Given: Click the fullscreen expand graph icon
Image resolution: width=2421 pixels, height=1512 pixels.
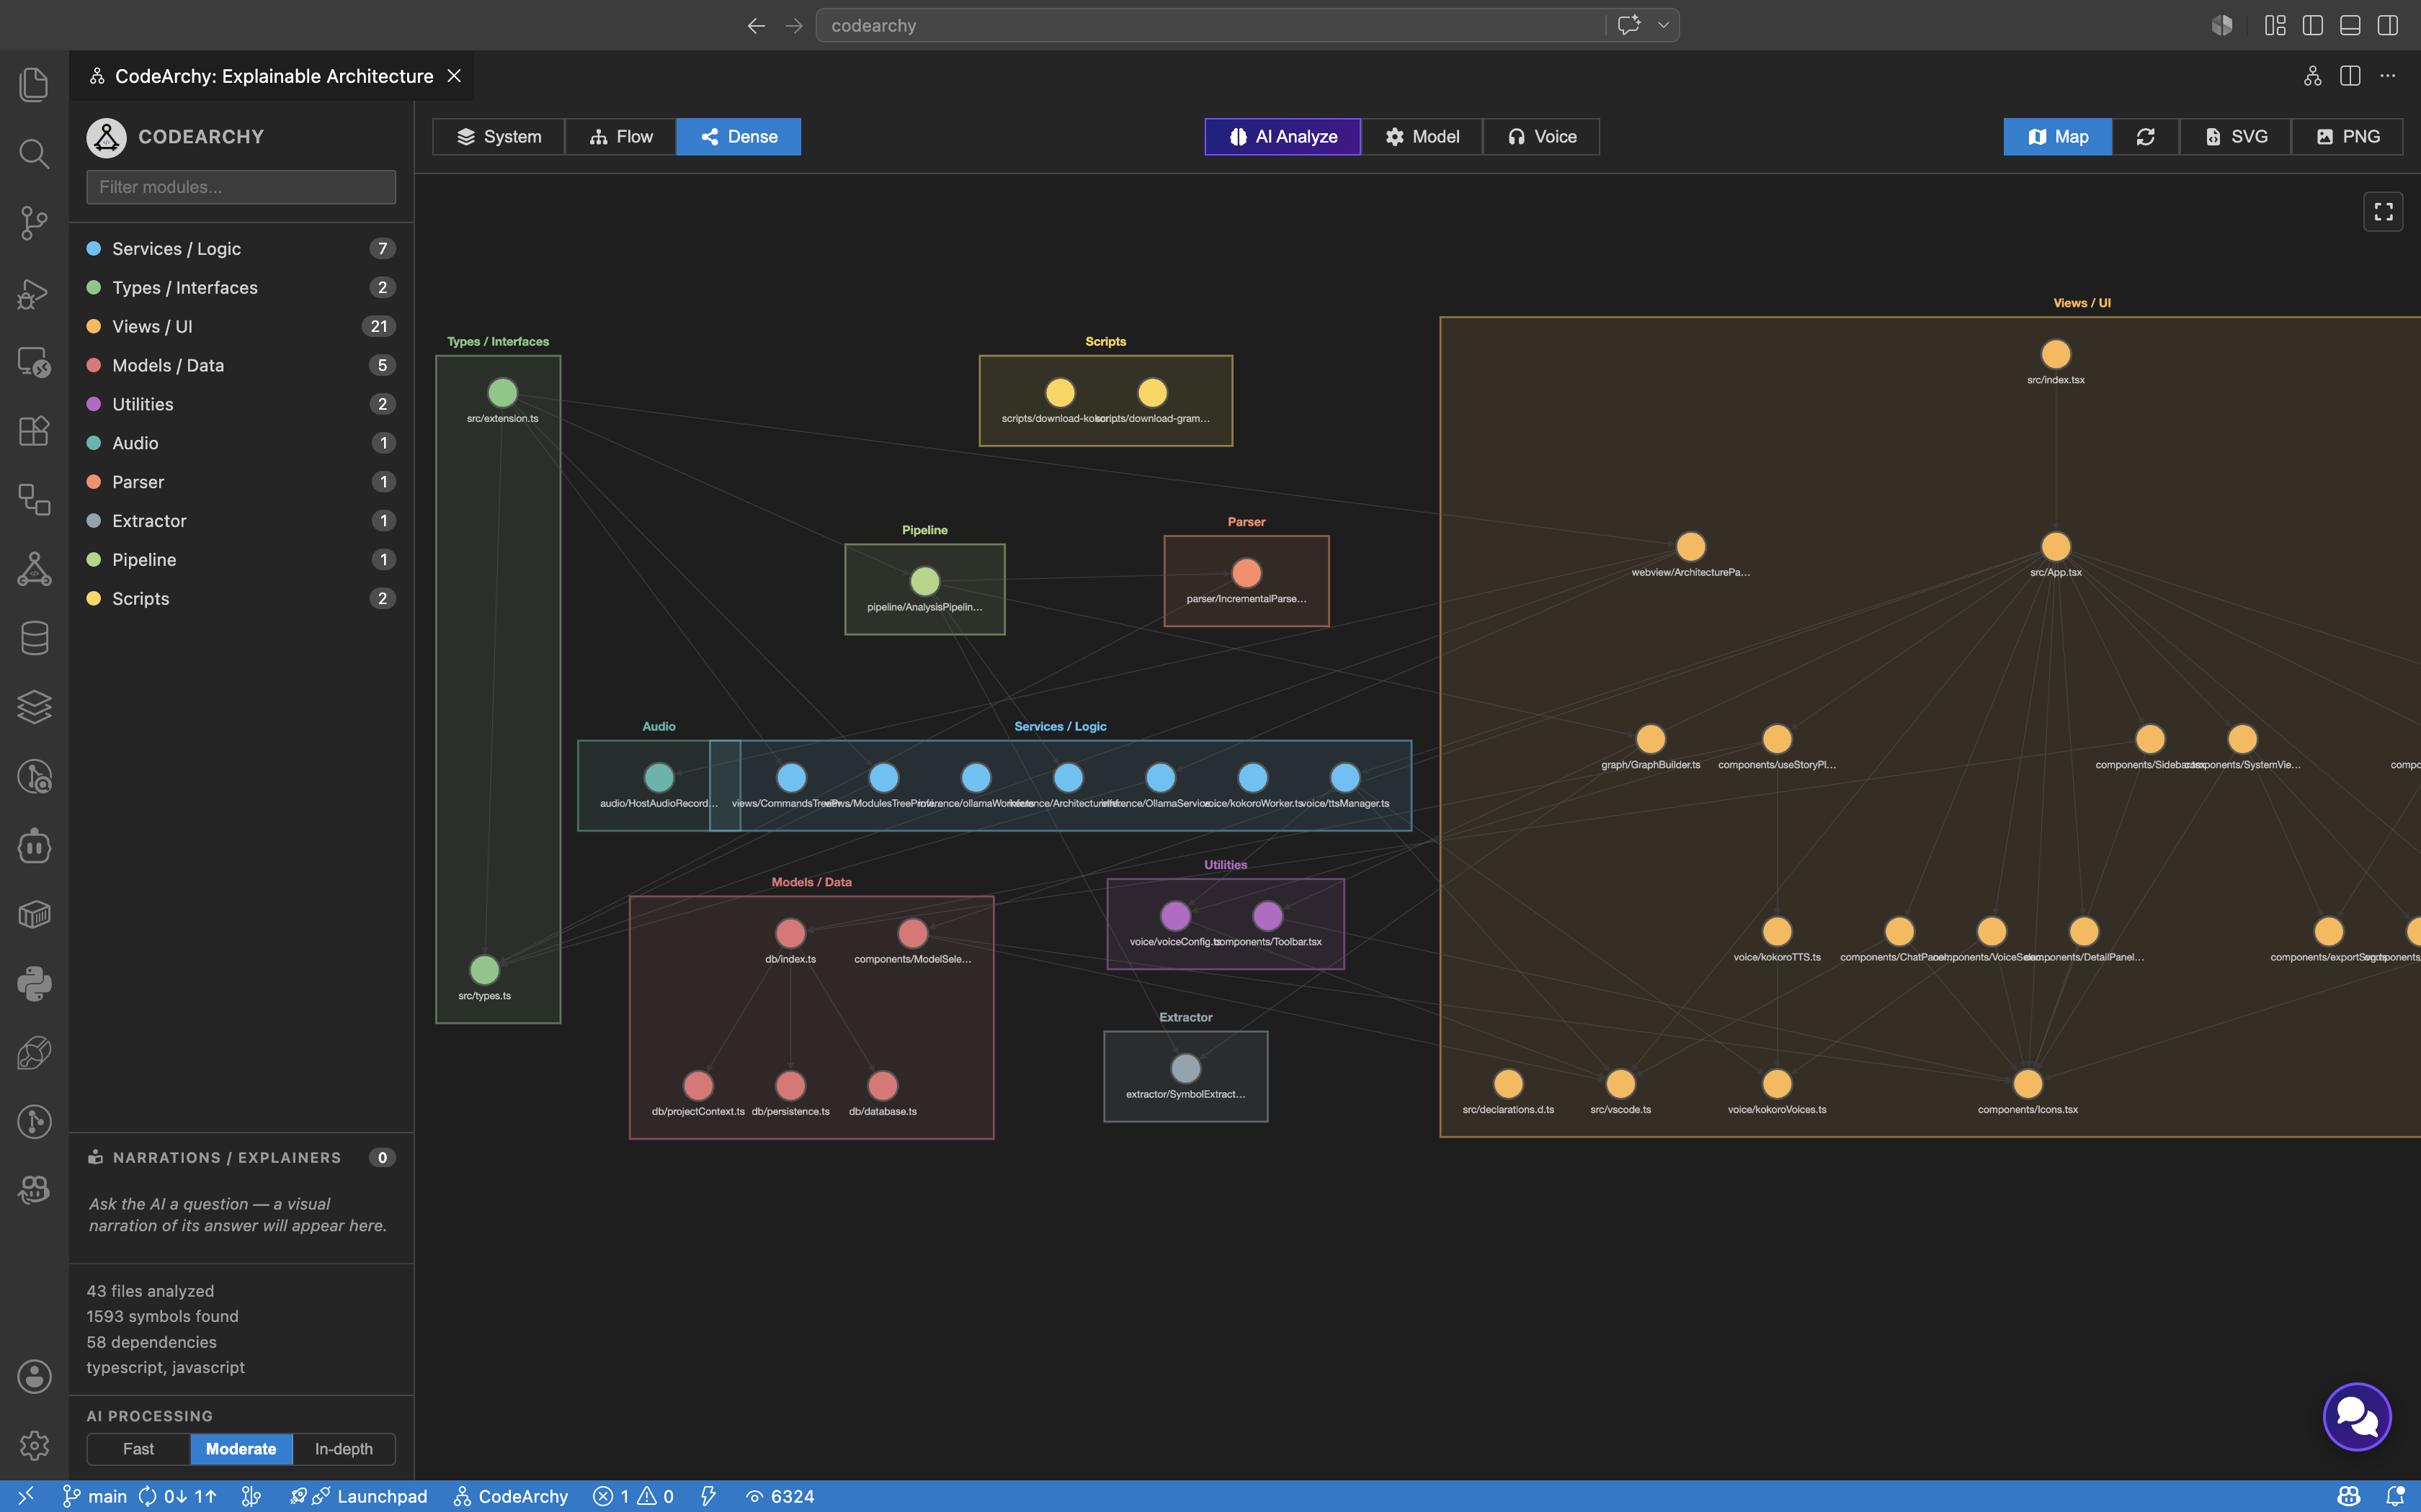Looking at the screenshot, I should [2383, 211].
